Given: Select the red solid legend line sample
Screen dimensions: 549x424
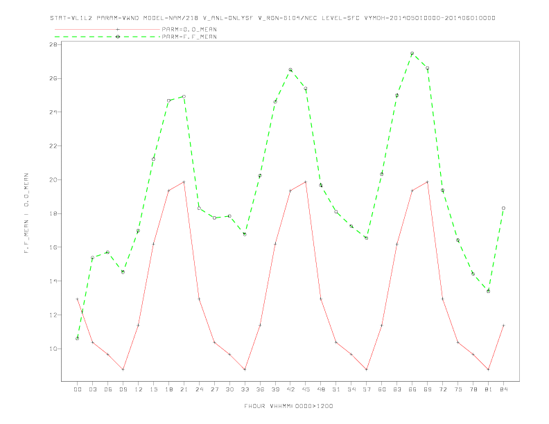Looking at the screenshot, I should pyautogui.click(x=107, y=29).
